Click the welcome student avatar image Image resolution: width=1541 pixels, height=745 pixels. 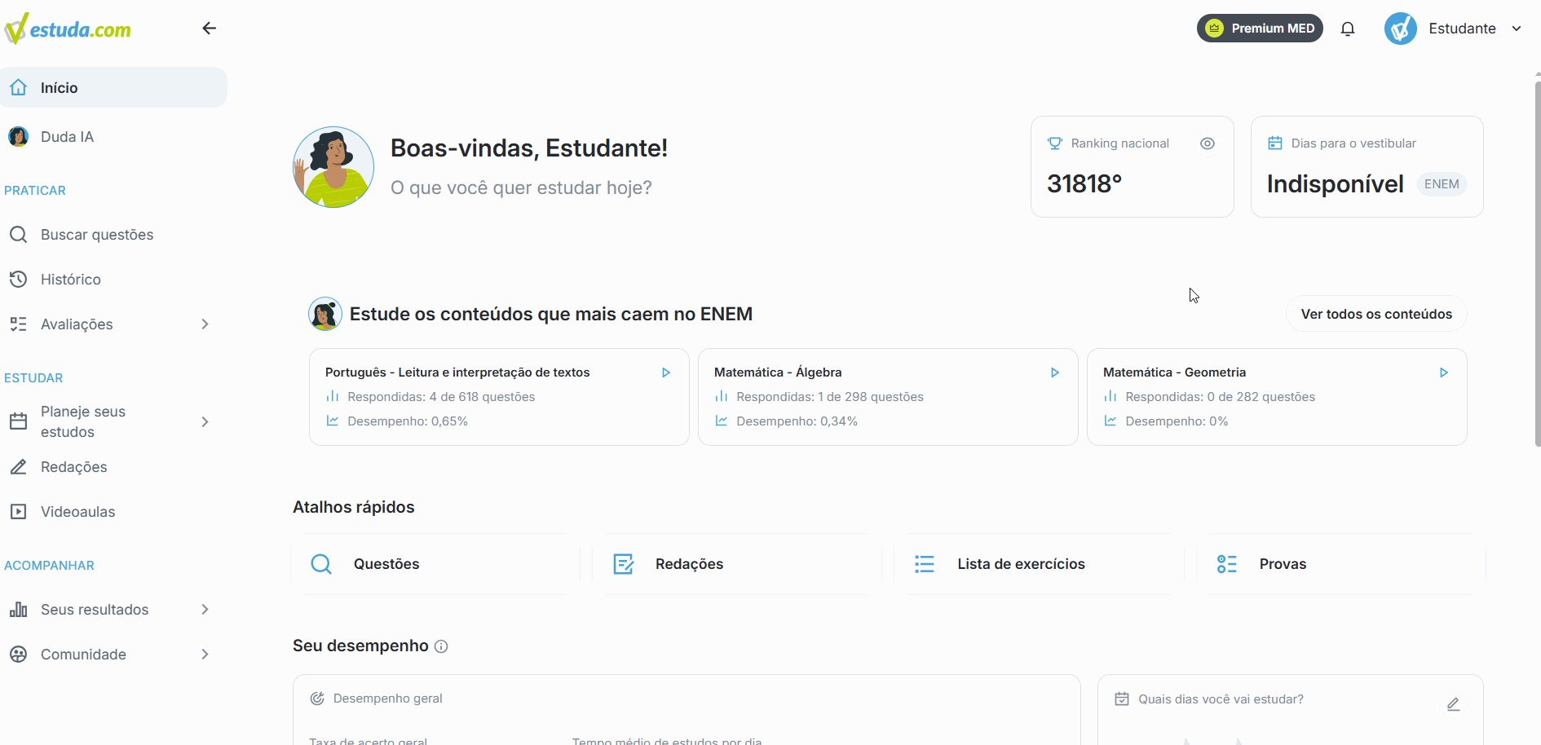click(x=333, y=167)
